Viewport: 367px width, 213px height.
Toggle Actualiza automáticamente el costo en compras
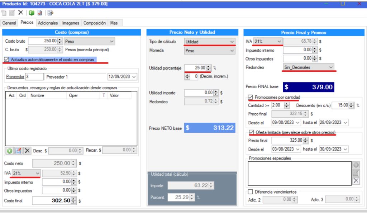point(6,60)
